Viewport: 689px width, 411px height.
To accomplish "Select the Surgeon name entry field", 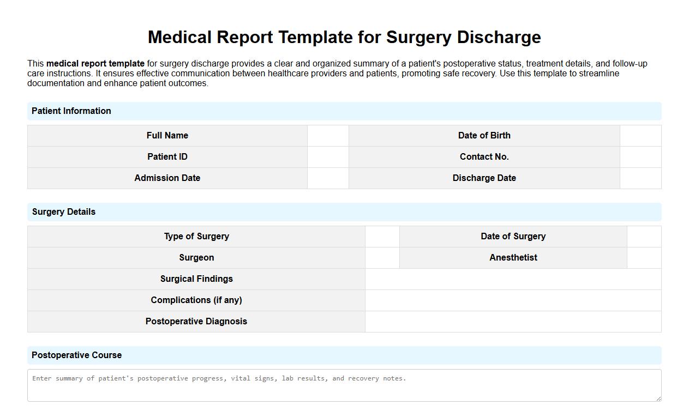I will (382, 257).
